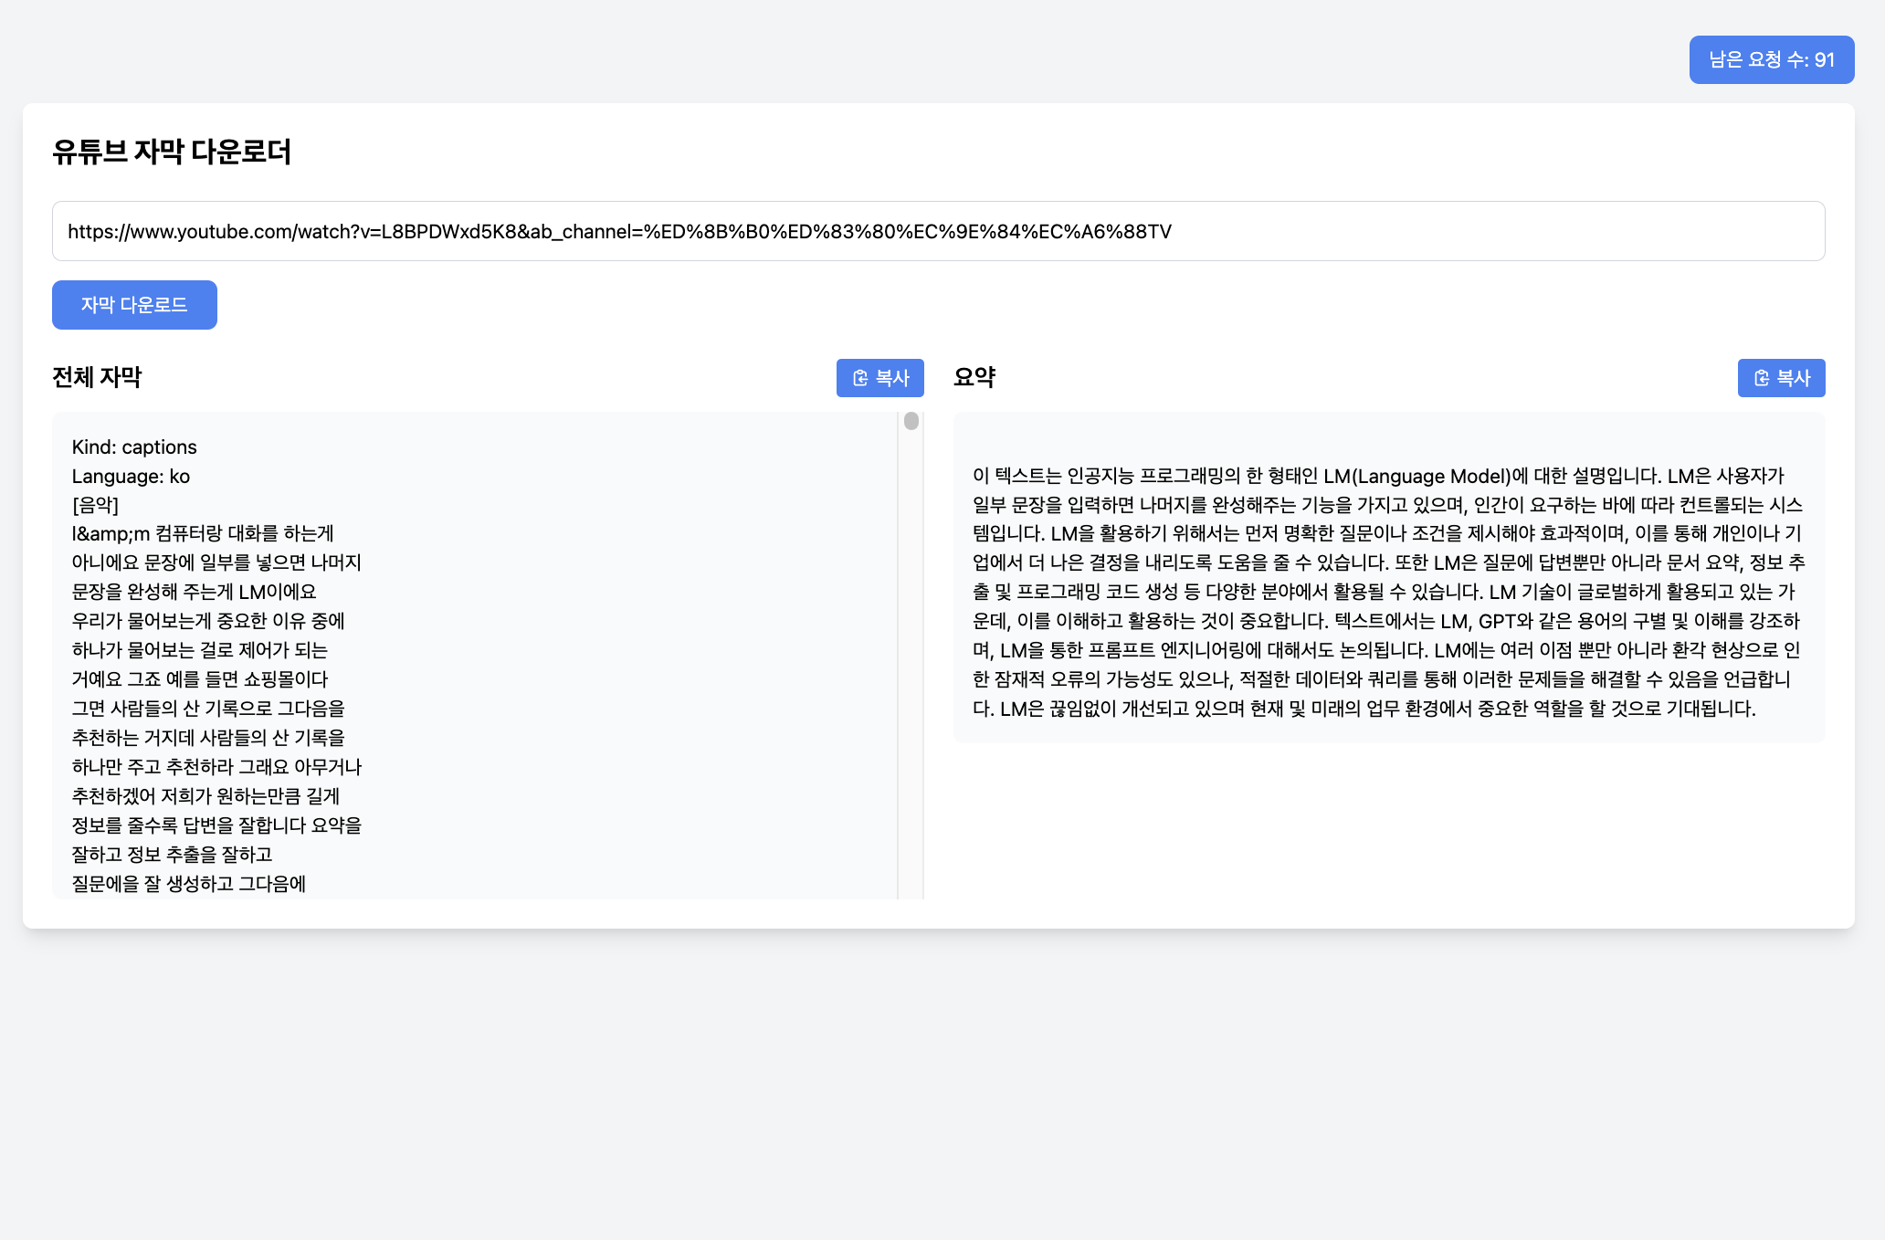The height and width of the screenshot is (1240, 1885).
Task: Click inside the summary paragraph text
Action: 1388,592
